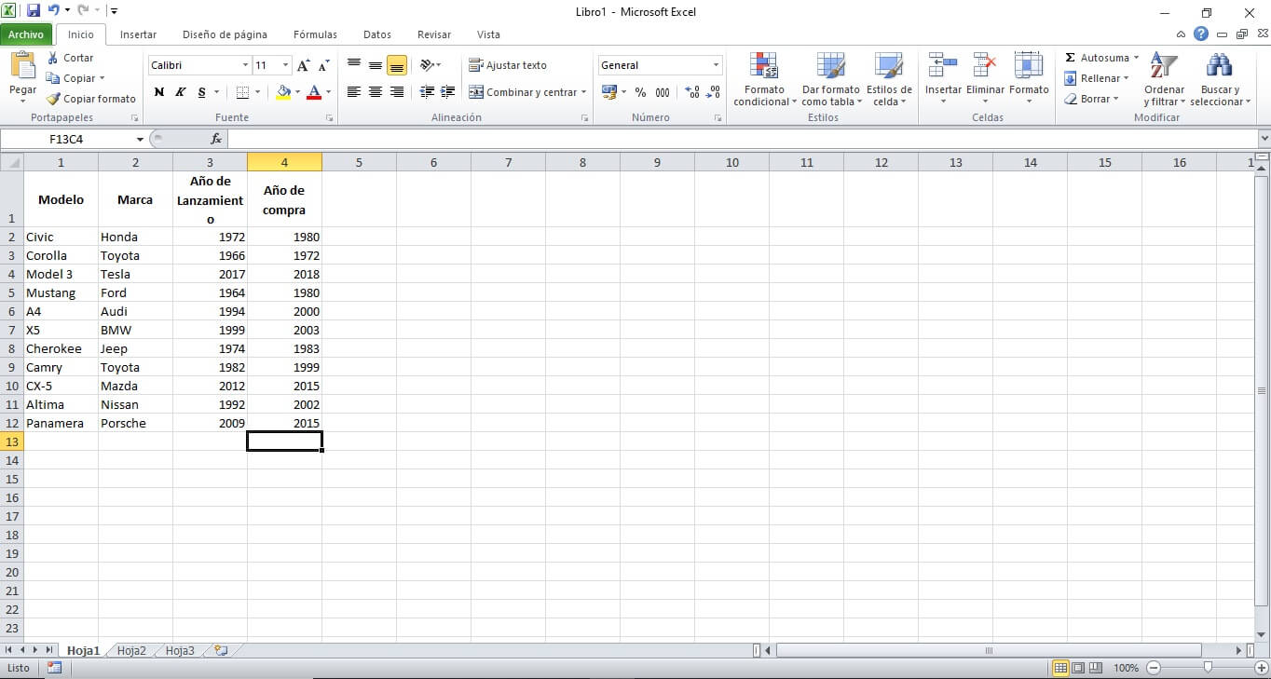Select bottom align button (highlighted)
The width and height of the screenshot is (1271, 679).
coord(397,65)
